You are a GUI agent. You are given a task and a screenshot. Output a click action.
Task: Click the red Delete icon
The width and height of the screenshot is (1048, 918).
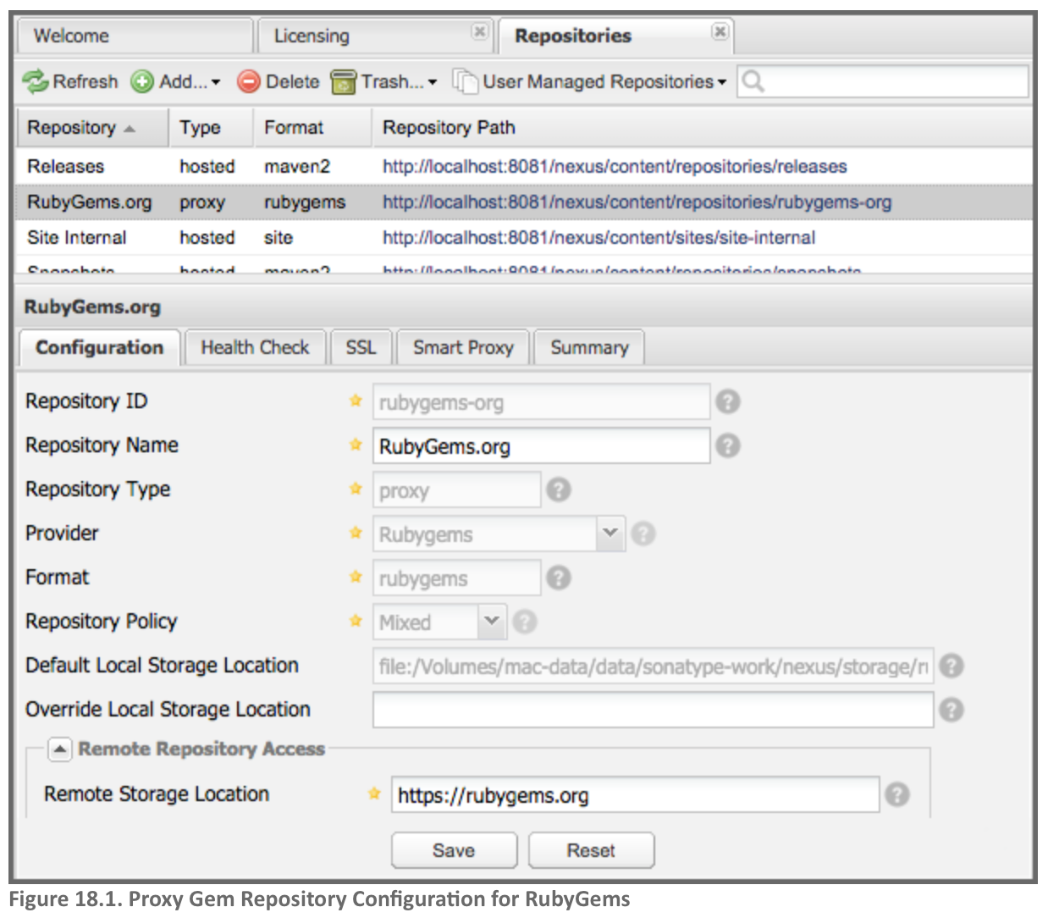[x=248, y=82]
